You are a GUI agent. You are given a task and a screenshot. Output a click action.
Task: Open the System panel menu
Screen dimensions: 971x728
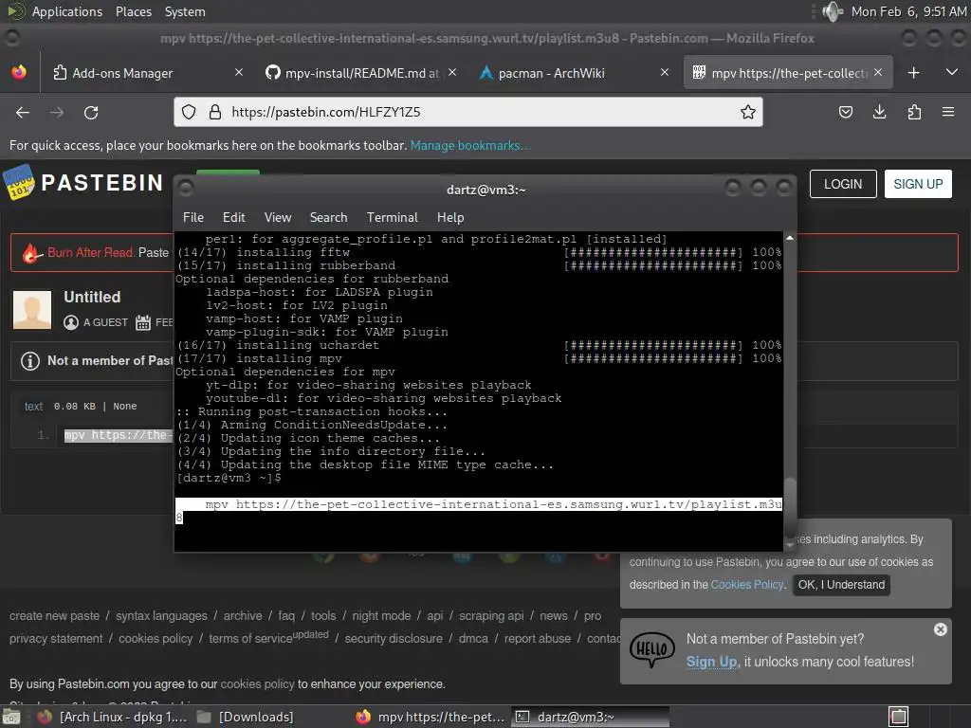coord(185,11)
